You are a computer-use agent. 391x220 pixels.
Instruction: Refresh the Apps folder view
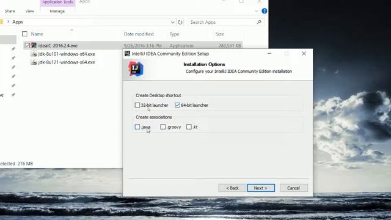(x=180, y=22)
